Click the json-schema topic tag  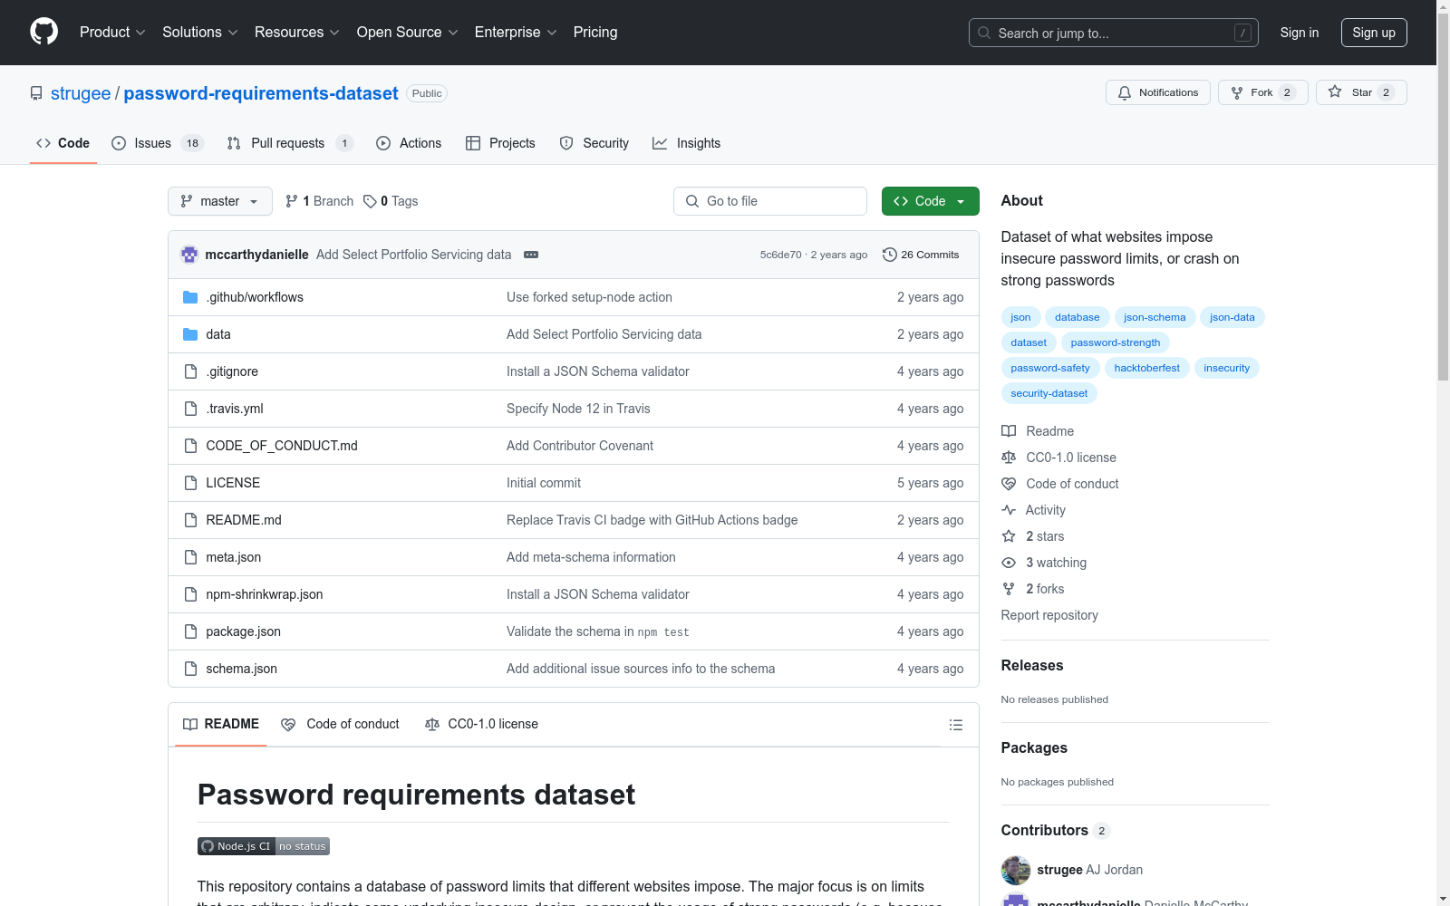pos(1155,317)
